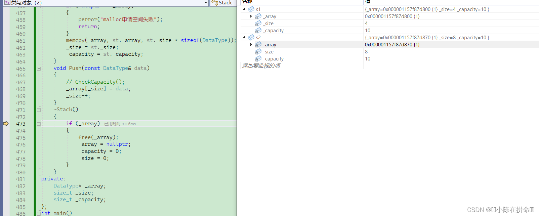Collapse the s2 watch entry

[x=244, y=37]
